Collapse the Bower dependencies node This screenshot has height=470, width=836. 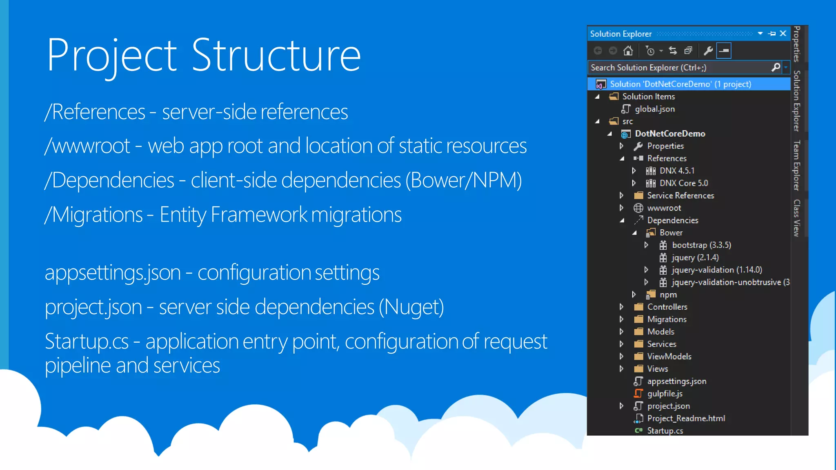(634, 233)
